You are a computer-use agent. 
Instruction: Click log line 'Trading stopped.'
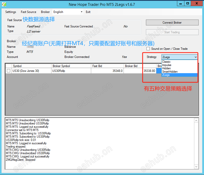(x=16, y=147)
